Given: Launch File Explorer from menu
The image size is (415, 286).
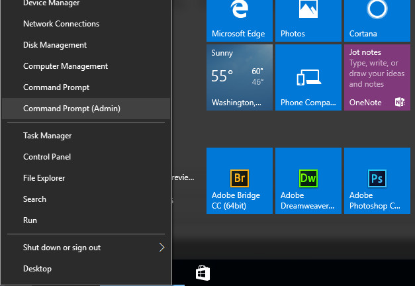Looking at the screenshot, I should [x=86, y=178].
